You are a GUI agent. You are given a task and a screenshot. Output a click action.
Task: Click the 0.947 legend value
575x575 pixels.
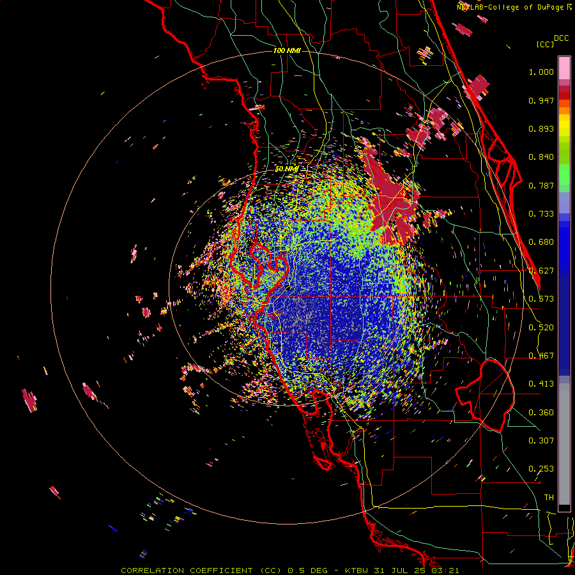pos(541,100)
